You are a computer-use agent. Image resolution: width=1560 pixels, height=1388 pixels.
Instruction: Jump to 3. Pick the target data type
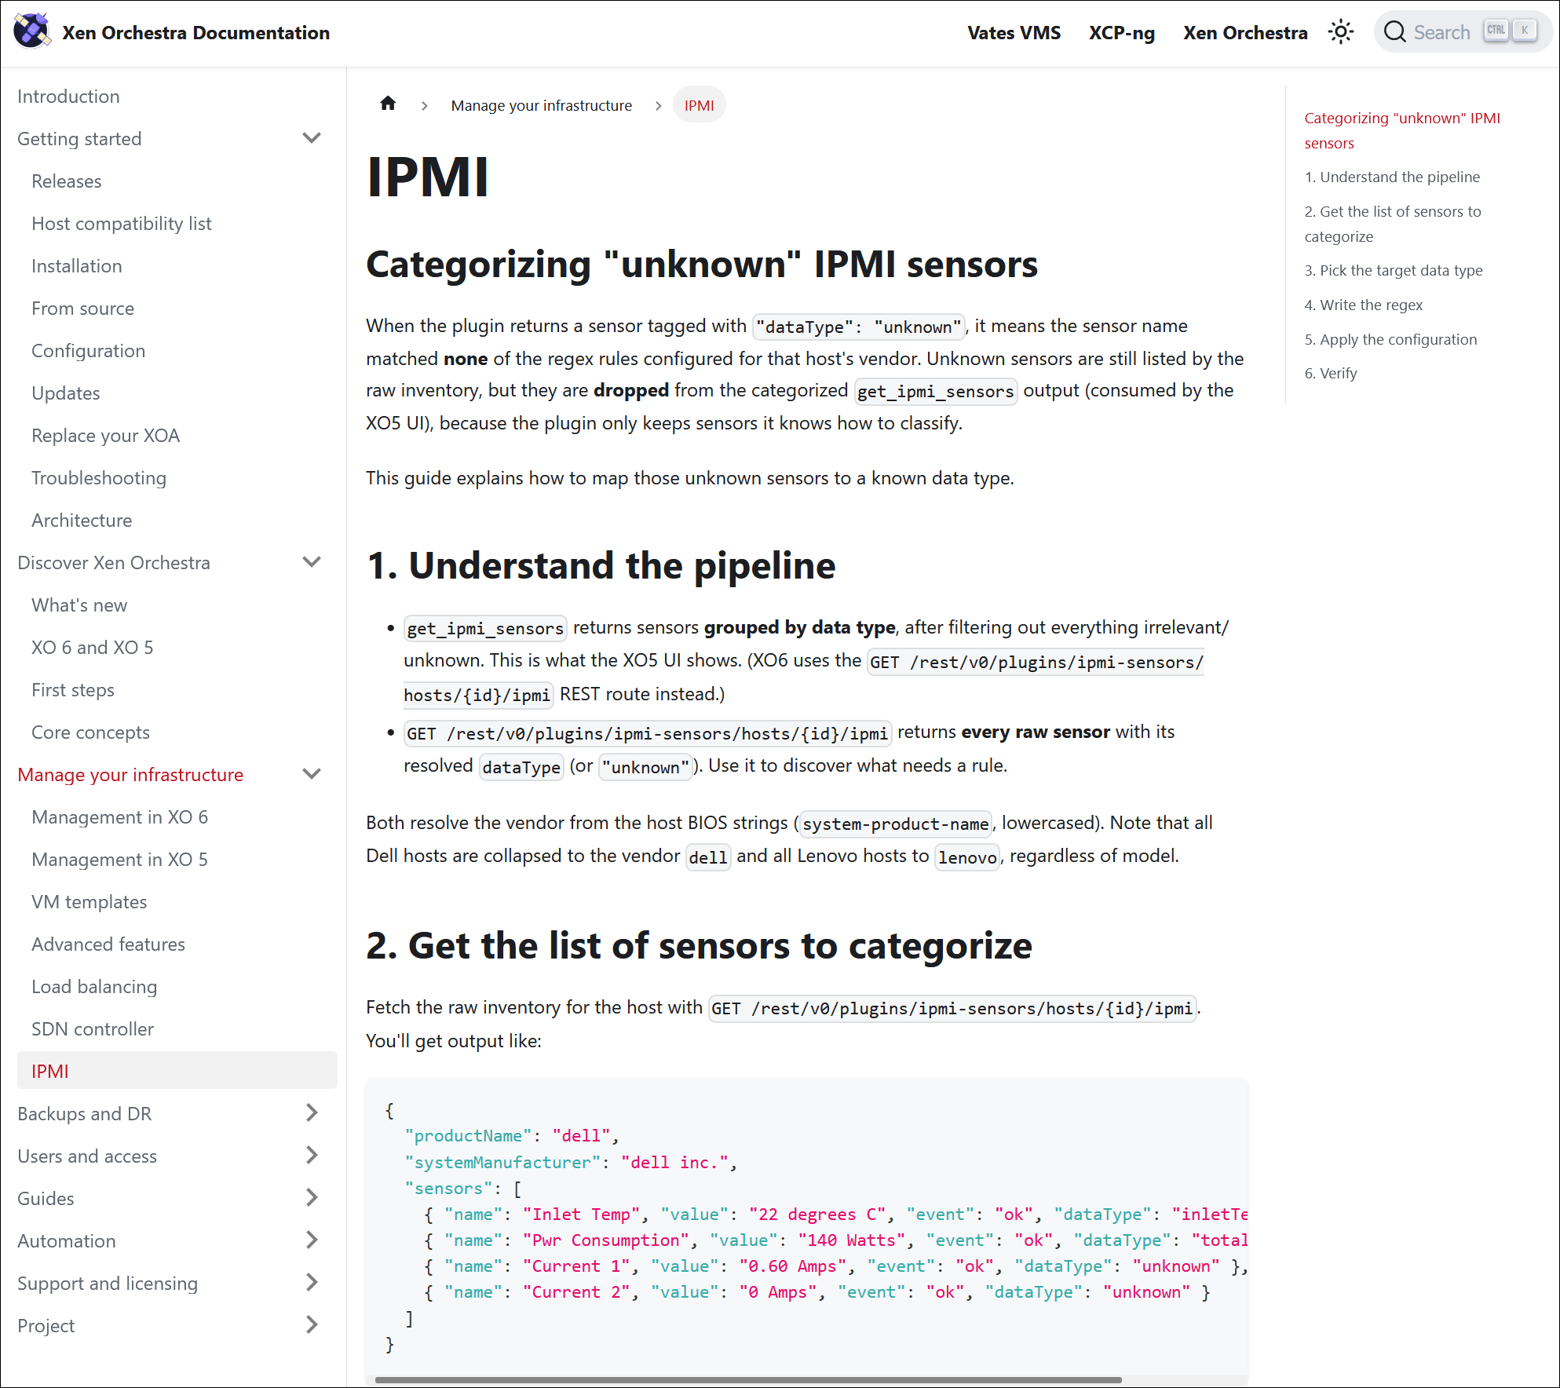(1394, 271)
